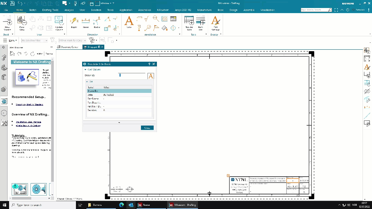Expand hidden dialog options with bottom arrow

coord(119,123)
